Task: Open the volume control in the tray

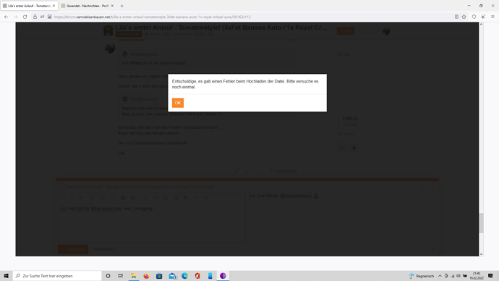Action: point(459,276)
